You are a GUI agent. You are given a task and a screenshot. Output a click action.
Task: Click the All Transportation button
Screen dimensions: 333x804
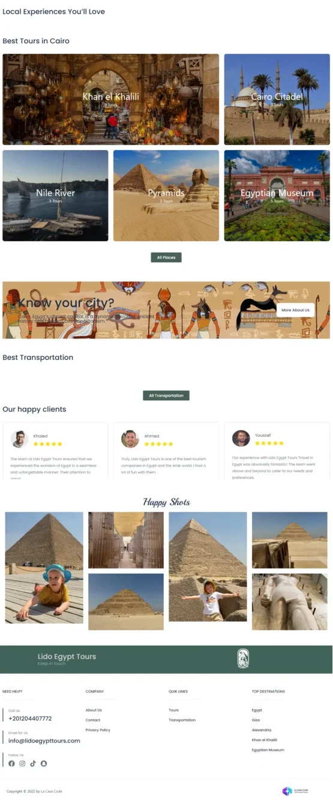166,396
